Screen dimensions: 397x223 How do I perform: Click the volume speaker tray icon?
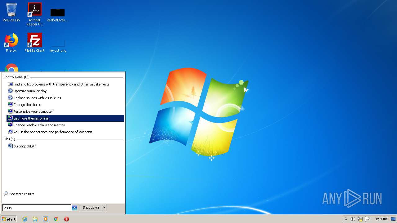pos(353,219)
